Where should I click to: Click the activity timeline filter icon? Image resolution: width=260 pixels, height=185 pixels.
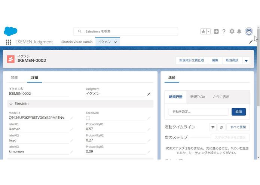(213, 127)
